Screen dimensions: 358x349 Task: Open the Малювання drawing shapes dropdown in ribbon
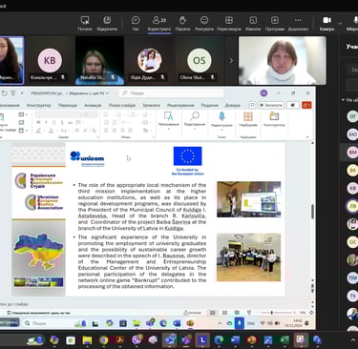(x=168, y=121)
